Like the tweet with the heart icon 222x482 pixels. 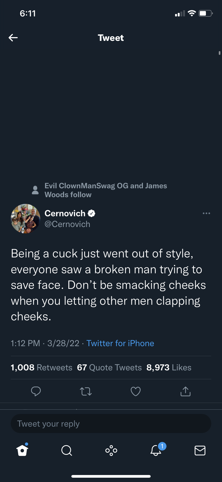click(136, 391)
